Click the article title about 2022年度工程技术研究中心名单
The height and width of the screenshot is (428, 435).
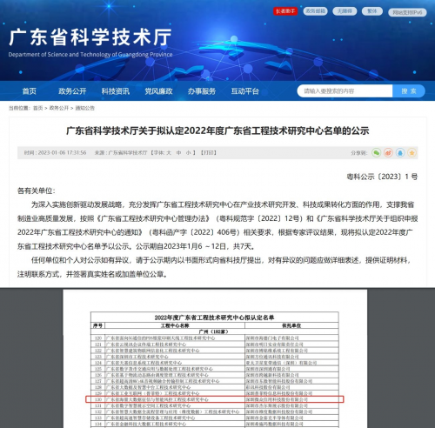tap(217, 130)
